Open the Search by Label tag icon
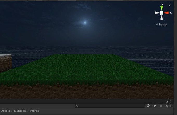This screenshot has height=115, width=177. 155,106
